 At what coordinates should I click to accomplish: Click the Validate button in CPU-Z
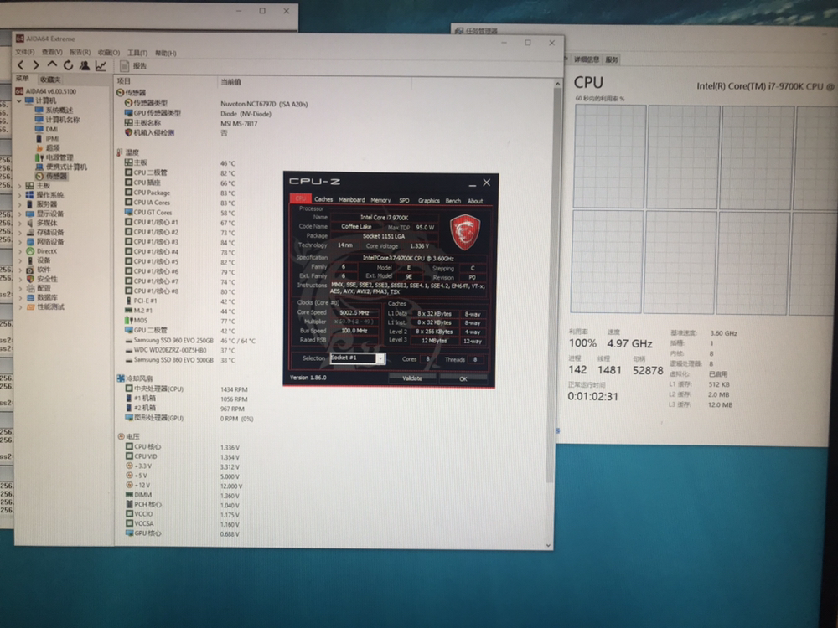pos(412,378)
